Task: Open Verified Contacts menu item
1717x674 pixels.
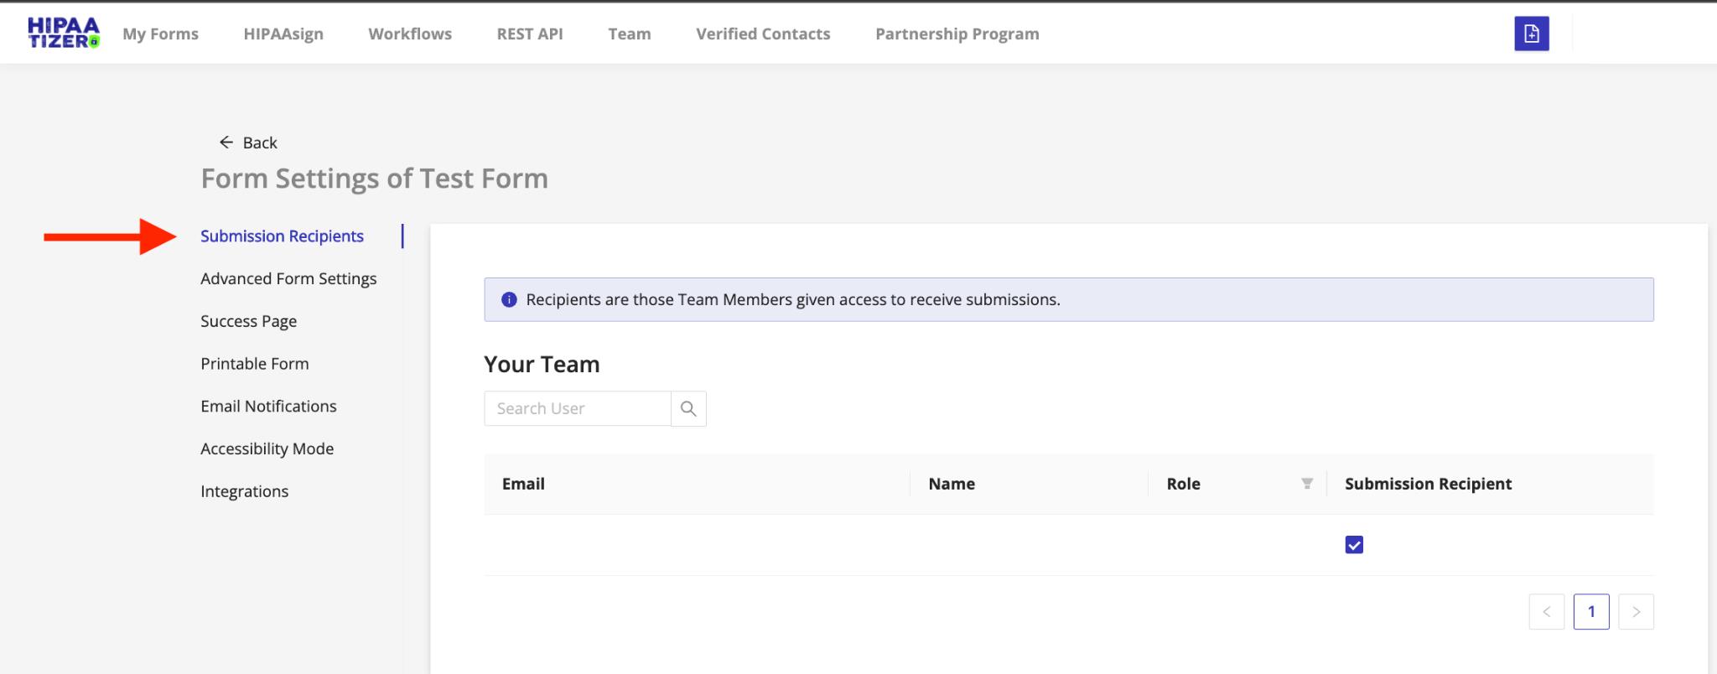Action: pyautogui.click(x=763, y=34)
